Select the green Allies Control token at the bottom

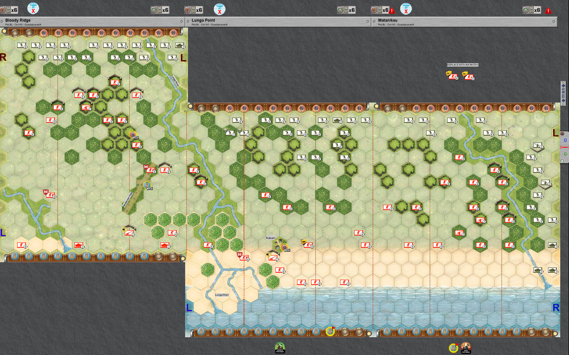(279, 348)
